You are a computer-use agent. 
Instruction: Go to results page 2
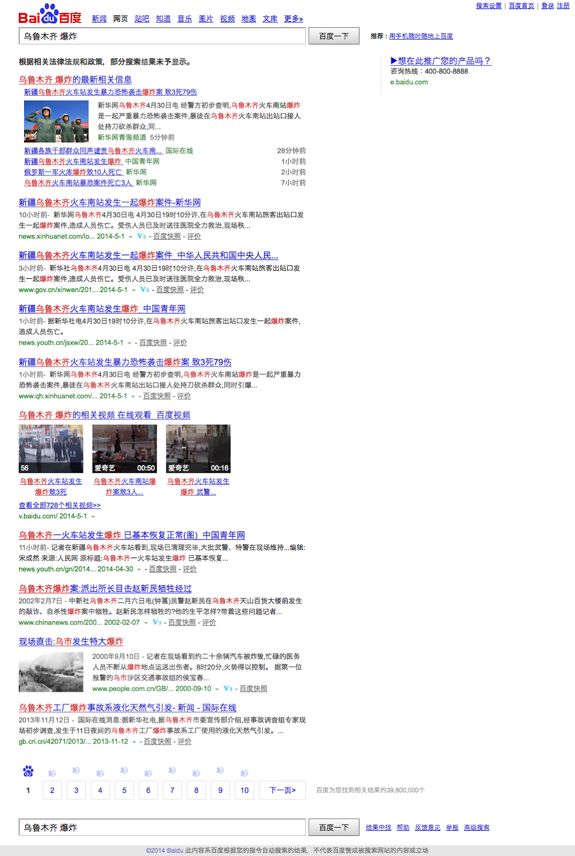point(52,790)
